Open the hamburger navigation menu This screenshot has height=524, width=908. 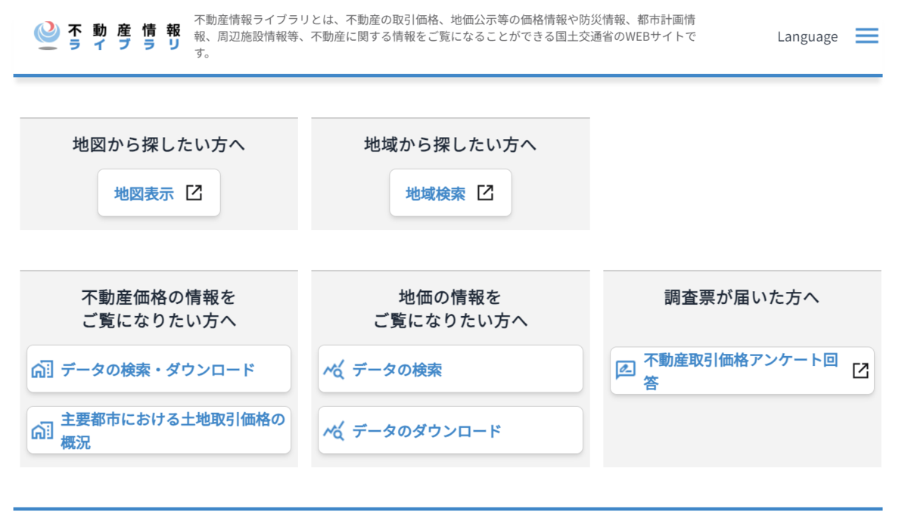coord(866,36)
